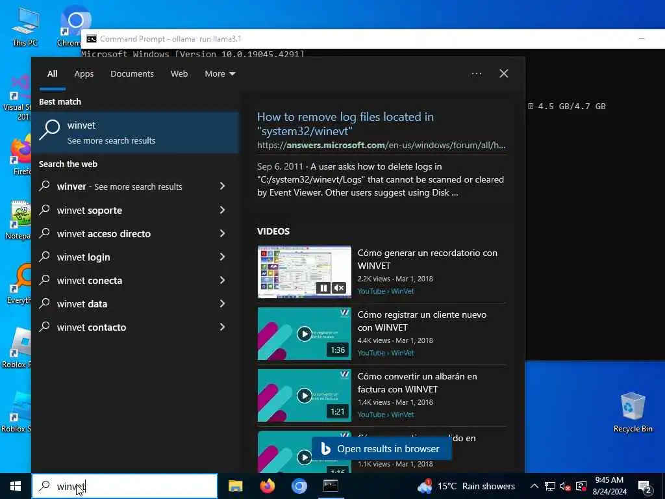Switch to the Apps search tab
This screenshot has height=499, width=665.
tap(84, 74)
